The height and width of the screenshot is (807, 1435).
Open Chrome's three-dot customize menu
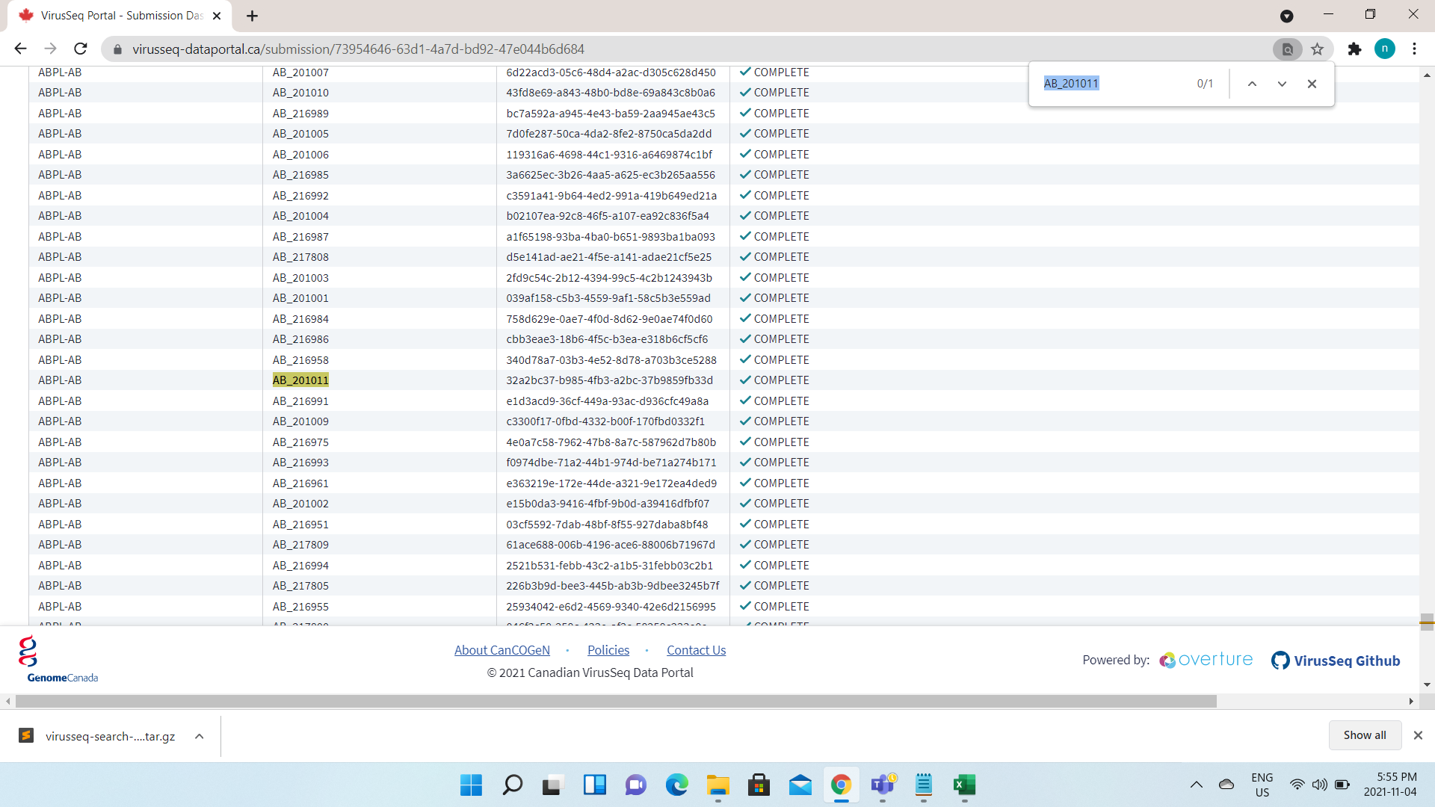[x=1414, y=49]
